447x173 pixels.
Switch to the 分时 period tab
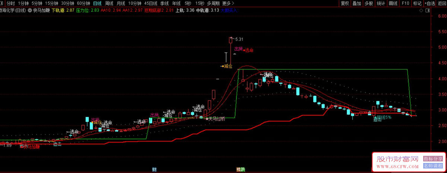11,3
